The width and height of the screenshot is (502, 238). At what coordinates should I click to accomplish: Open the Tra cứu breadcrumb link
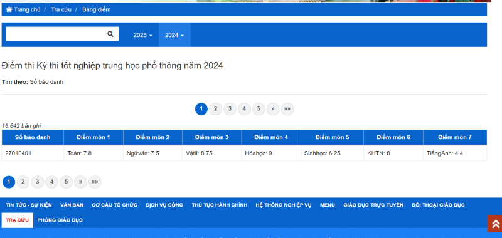pyautogui.click(x=61, y=9)
